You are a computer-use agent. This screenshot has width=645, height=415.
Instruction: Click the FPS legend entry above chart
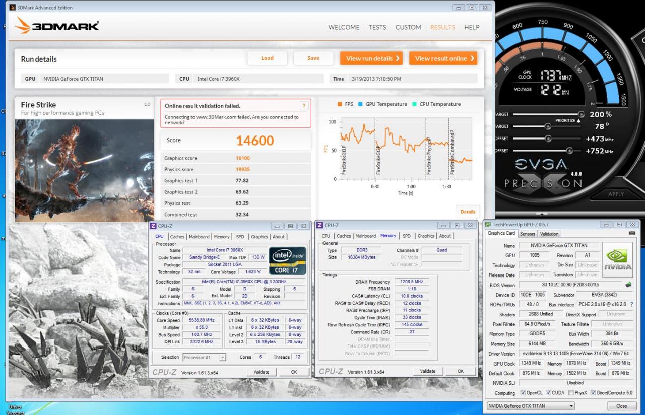coord(345,104)
